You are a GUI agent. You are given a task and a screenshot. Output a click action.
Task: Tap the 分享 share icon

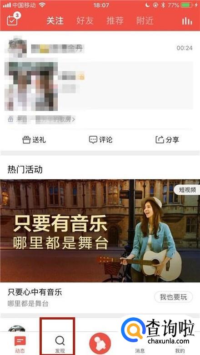point(160,140)
